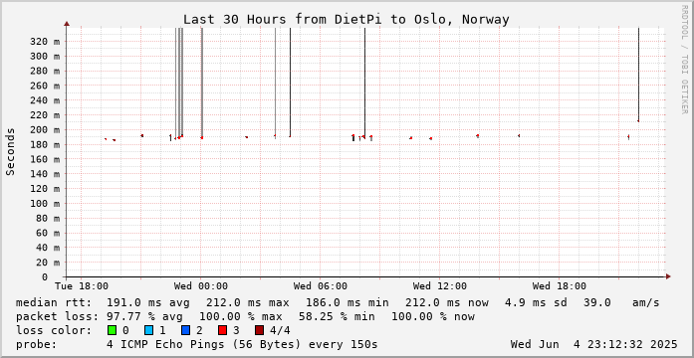Click the light blue loss swatch for 1

(x=148, y=330)
